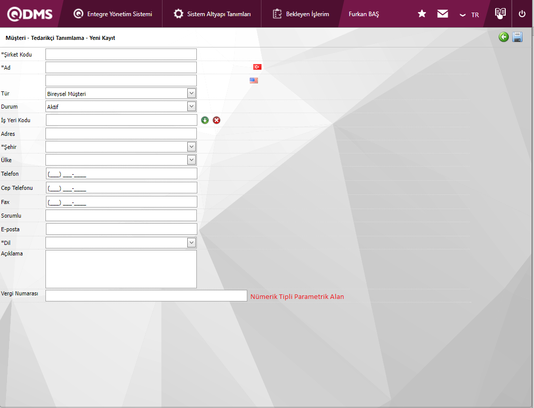Focus the Cep Telefonu input field

point(122,188)
